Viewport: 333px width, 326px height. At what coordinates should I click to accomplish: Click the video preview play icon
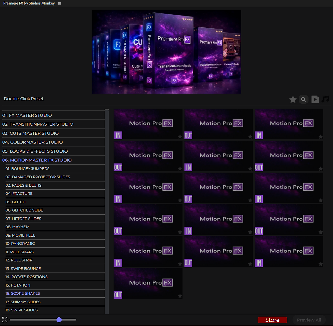[315, 99]
